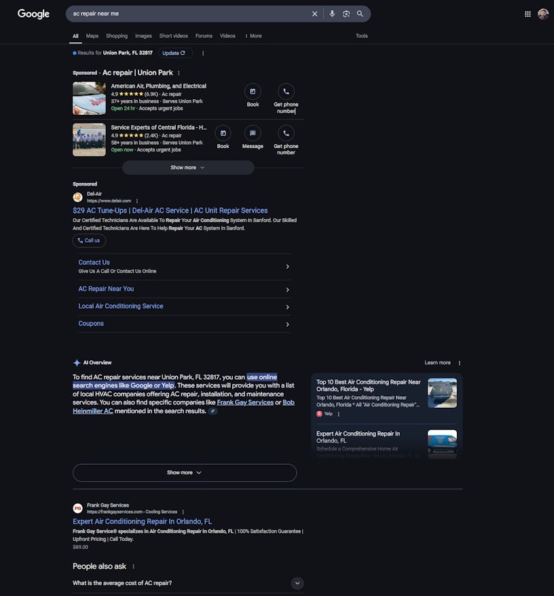Screen dimensions: 554x596
Task: Expand the AI Overview Show more button
Action: [185, 472]
